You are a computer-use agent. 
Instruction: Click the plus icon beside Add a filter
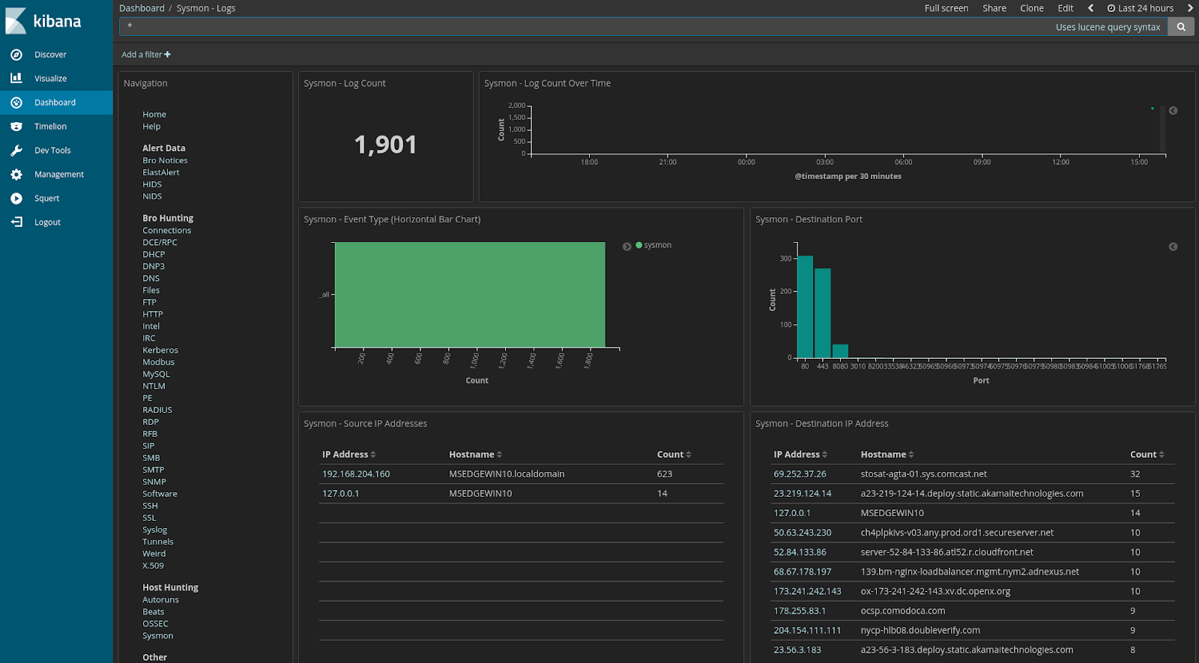(x=167, y=55)
